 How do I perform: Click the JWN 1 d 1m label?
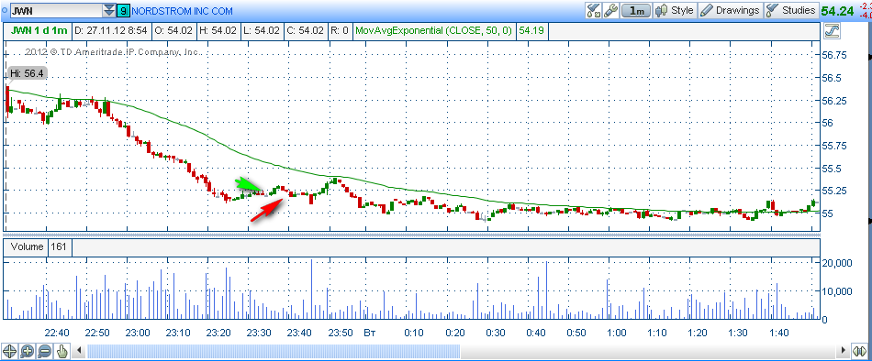pyautogui.click(x=38, y=32)
